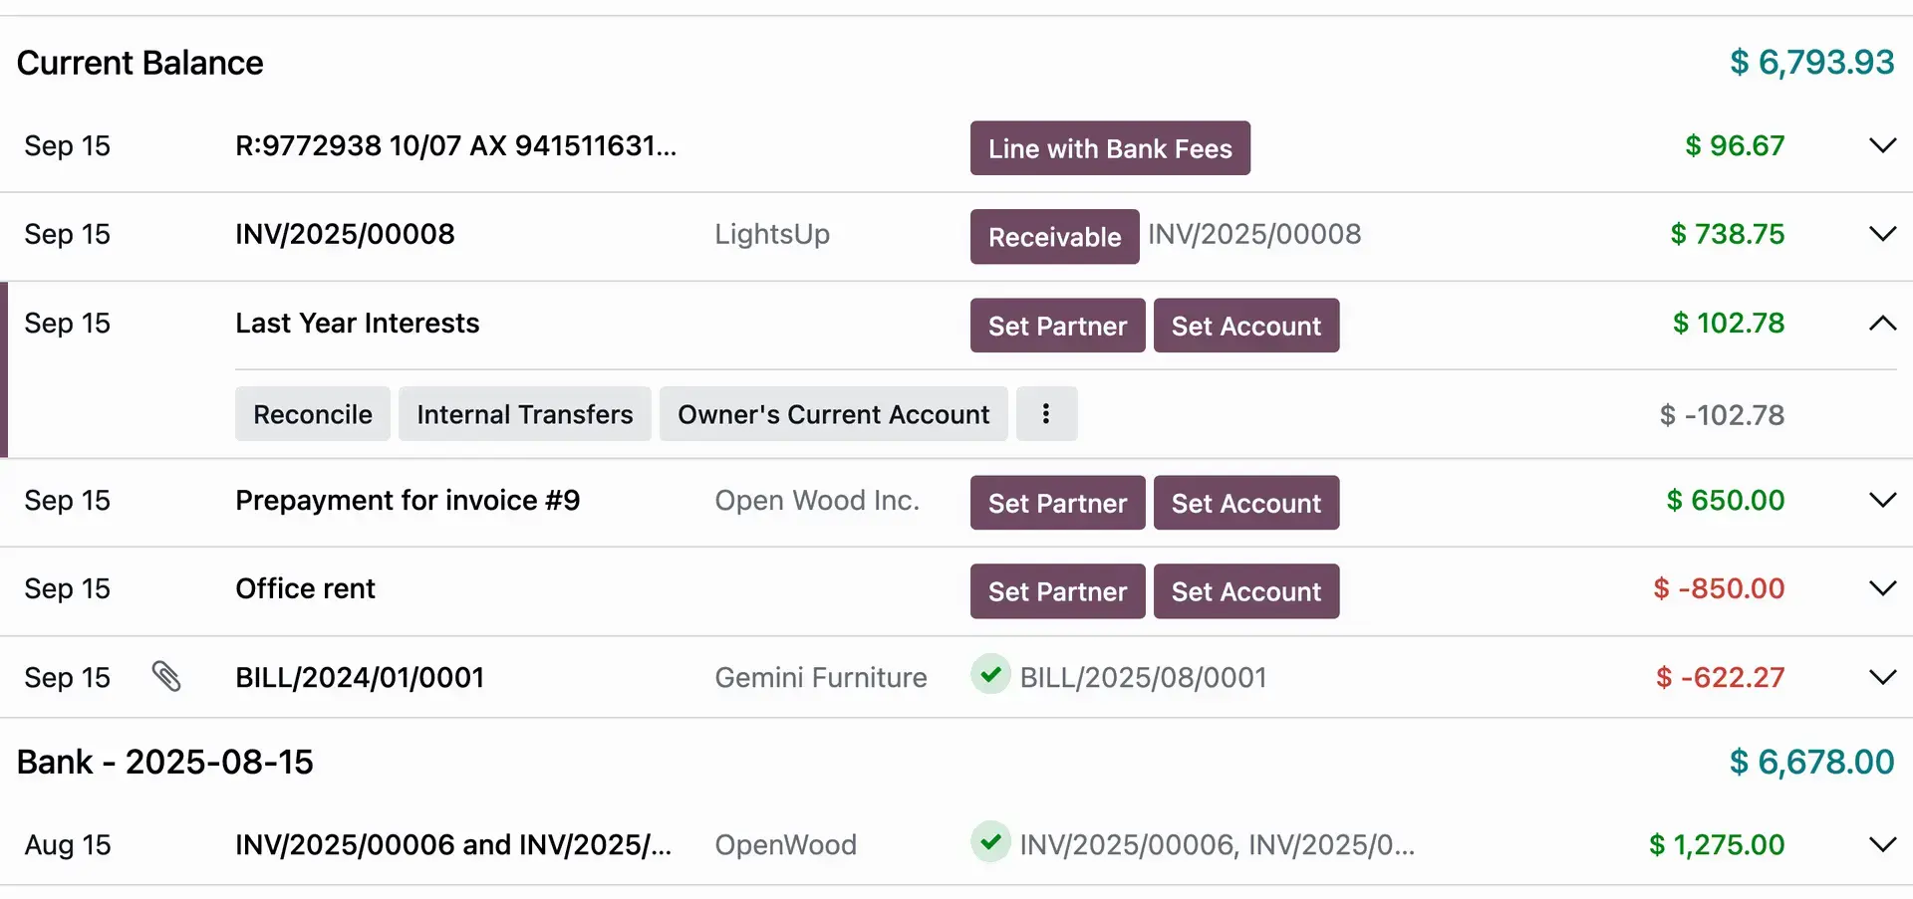
Task: Click the green checkmark beside BILL/2025/08/0001
Action: tap(989, 674)
